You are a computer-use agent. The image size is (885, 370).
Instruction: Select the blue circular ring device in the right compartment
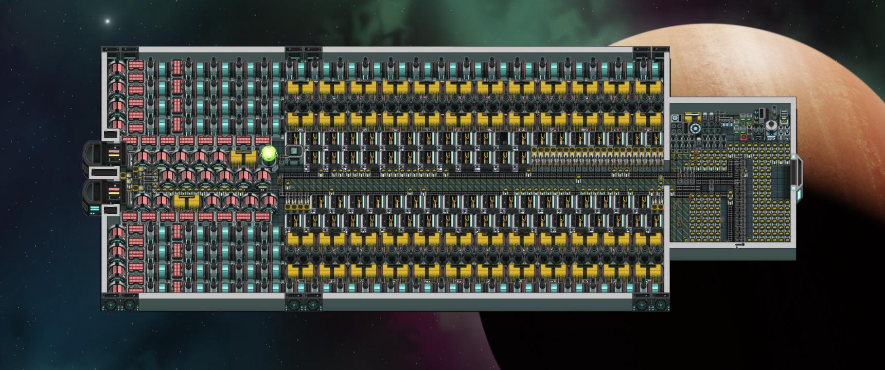(695, 128)
